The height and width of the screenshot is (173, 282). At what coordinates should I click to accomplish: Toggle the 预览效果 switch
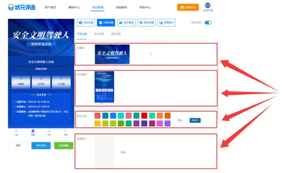click(x=208, y=23)
